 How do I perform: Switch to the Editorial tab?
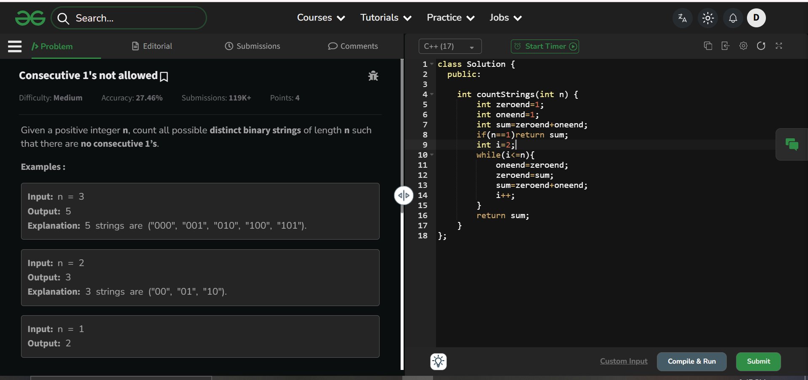[152, 46]
